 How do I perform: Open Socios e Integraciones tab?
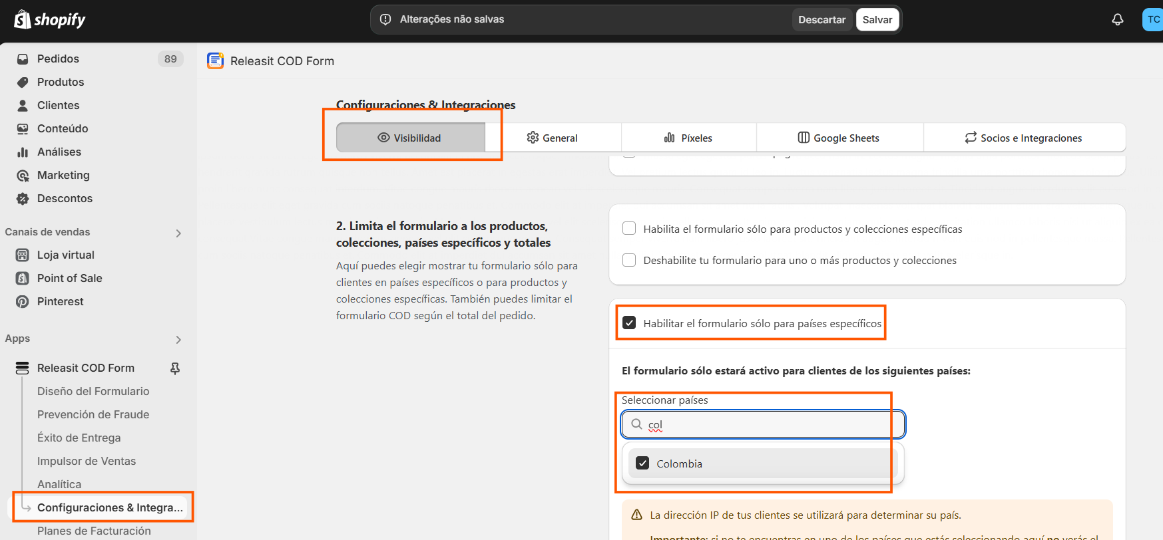click(1024, 138)
